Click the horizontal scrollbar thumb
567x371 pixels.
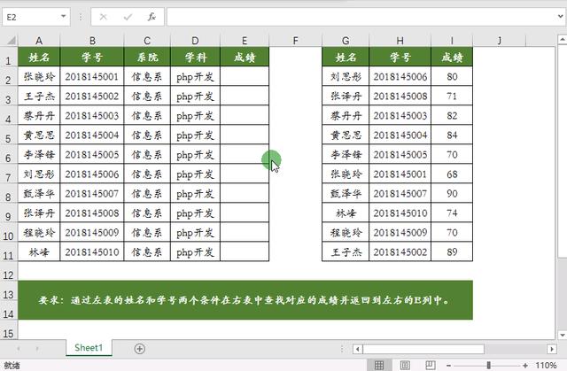click(x=423, y=349)
